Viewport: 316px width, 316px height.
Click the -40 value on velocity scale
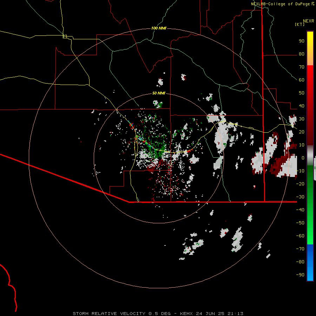pos(300,210)
